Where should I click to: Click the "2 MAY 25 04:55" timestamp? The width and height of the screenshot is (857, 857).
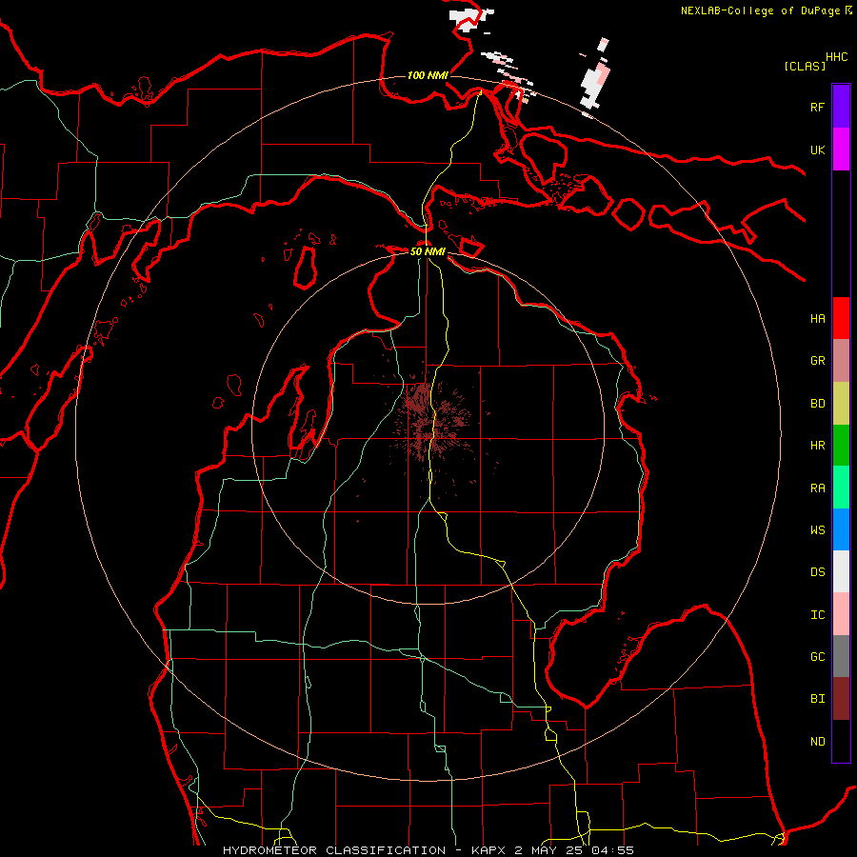(574, 850)
